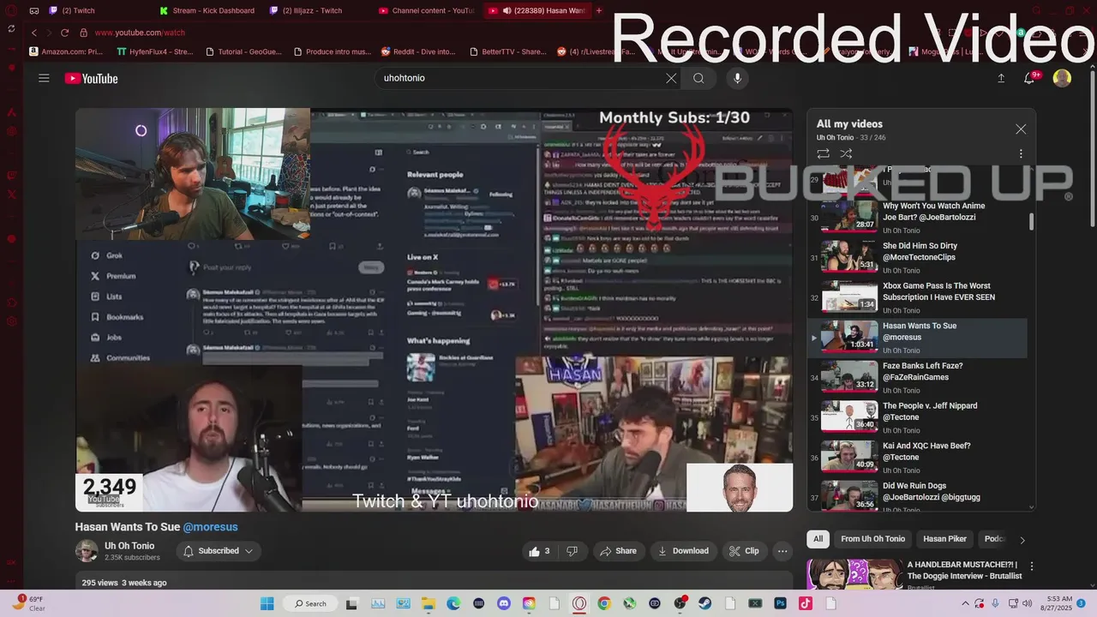Open options for A HANDLEBAR MUSTACHE video

pyautogui.click(x=1032, y=566)
